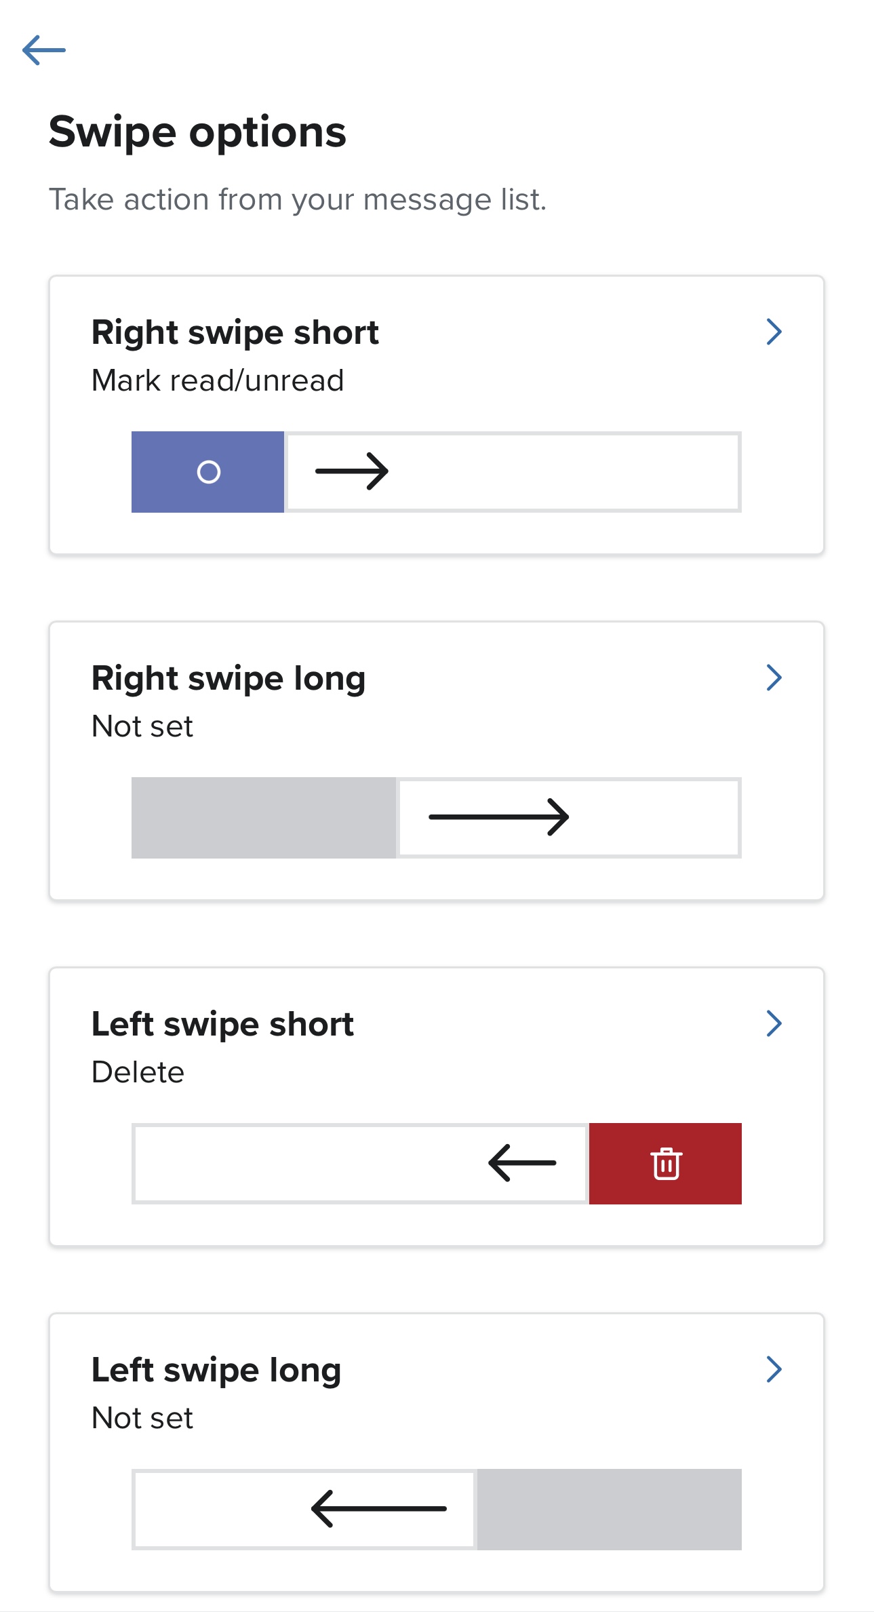Tap the Left swipe short heading
The image size is (874, 1612).
click(222, 1024)
